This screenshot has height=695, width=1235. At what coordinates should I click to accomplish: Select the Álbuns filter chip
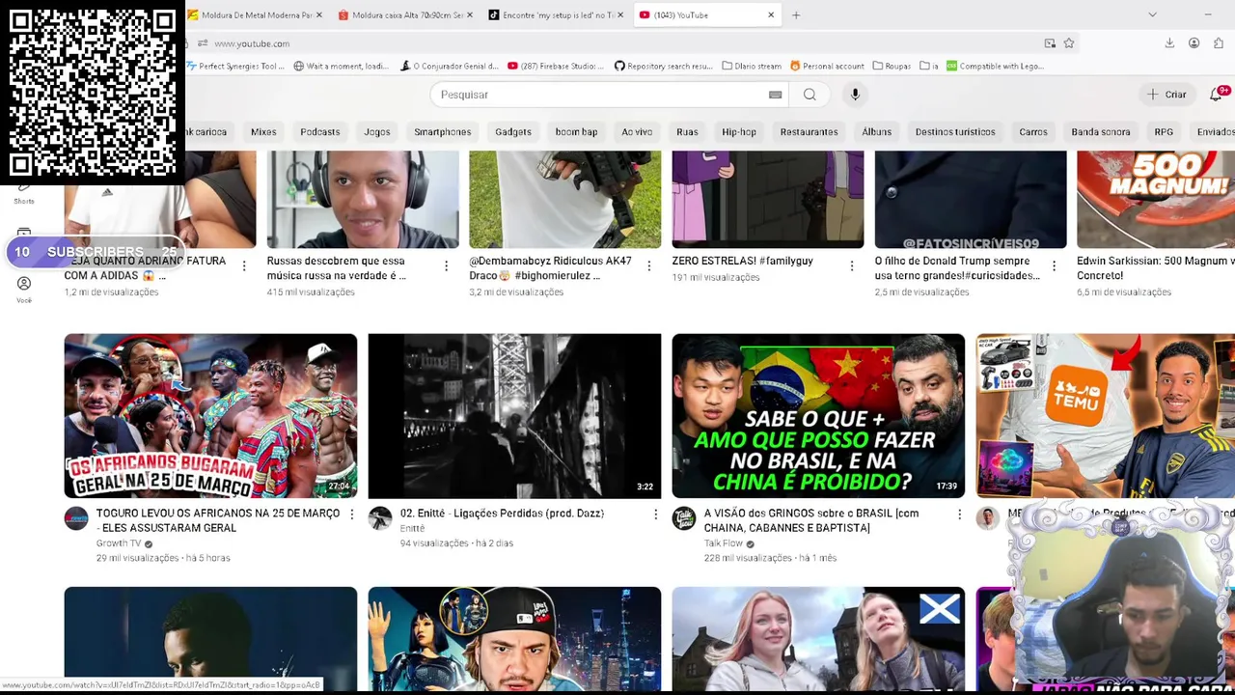(x=877, y=132)
